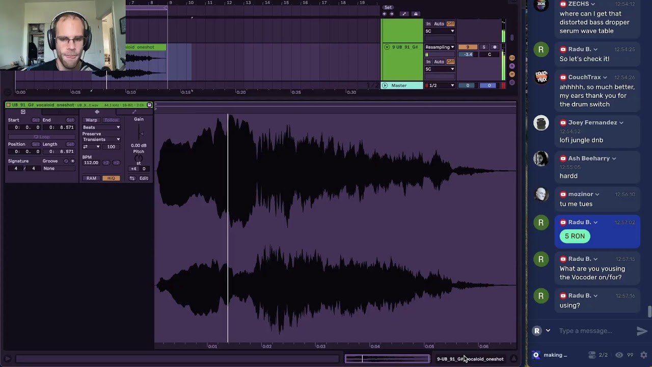Click the Set button next to Position
652x367 pixels.
pos(36,144)
